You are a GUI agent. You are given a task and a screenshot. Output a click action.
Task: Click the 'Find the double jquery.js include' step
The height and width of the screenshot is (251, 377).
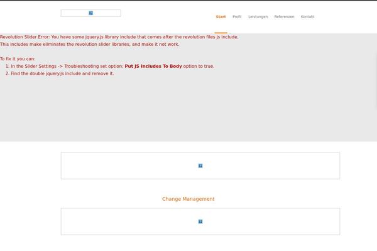(x=62, y=73)
